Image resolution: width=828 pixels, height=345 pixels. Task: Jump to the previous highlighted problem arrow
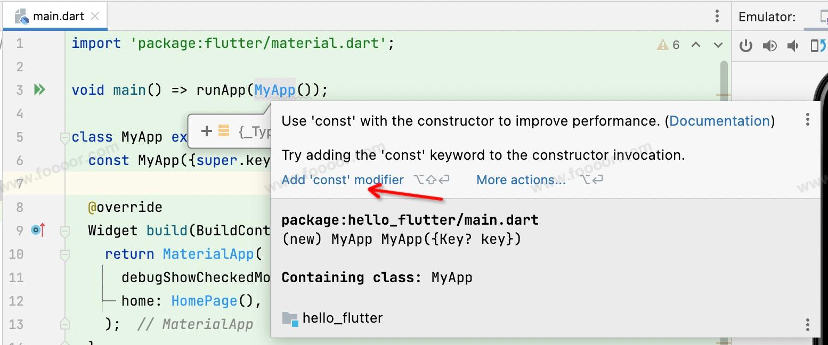696,45
